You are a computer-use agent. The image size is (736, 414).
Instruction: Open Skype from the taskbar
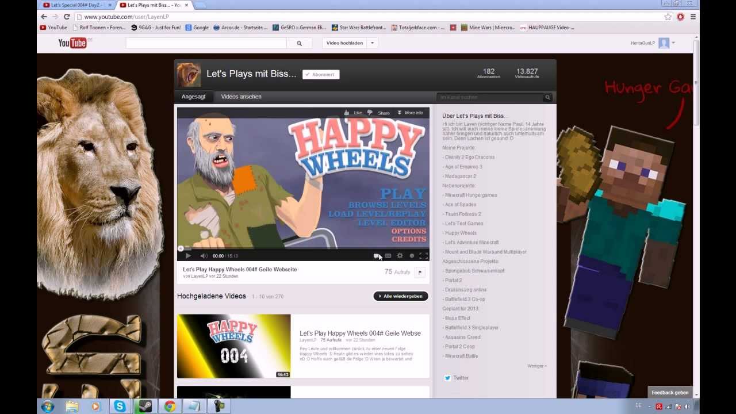tap(120, 407)
